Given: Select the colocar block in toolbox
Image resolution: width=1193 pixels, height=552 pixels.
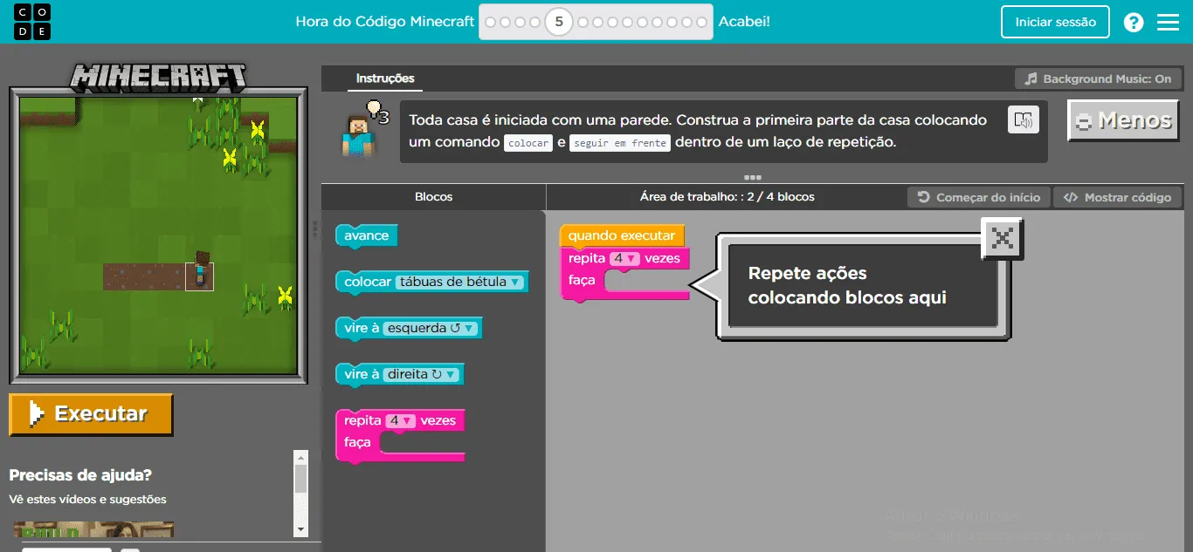Looking at the screenshot, I should (x=368, y=282).
